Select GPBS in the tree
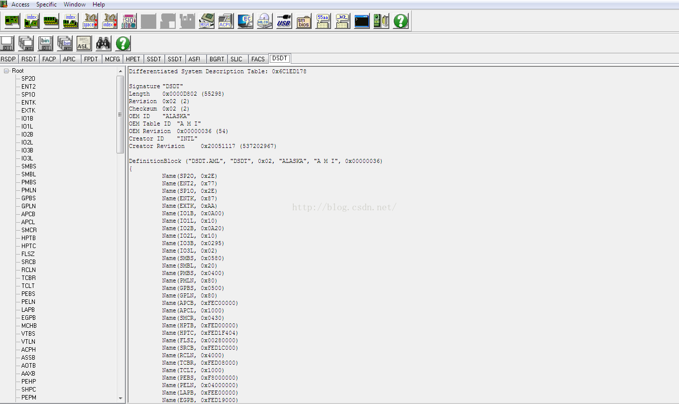 point(28,198)
